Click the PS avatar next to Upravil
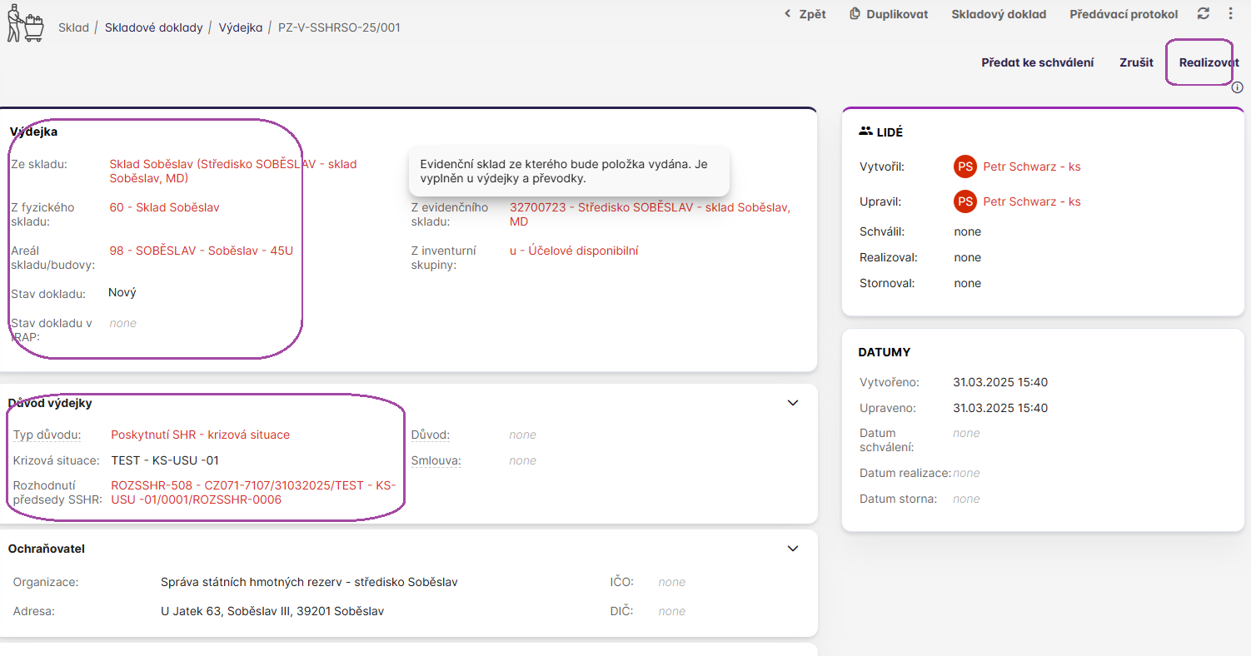 (x=964, y=201)
